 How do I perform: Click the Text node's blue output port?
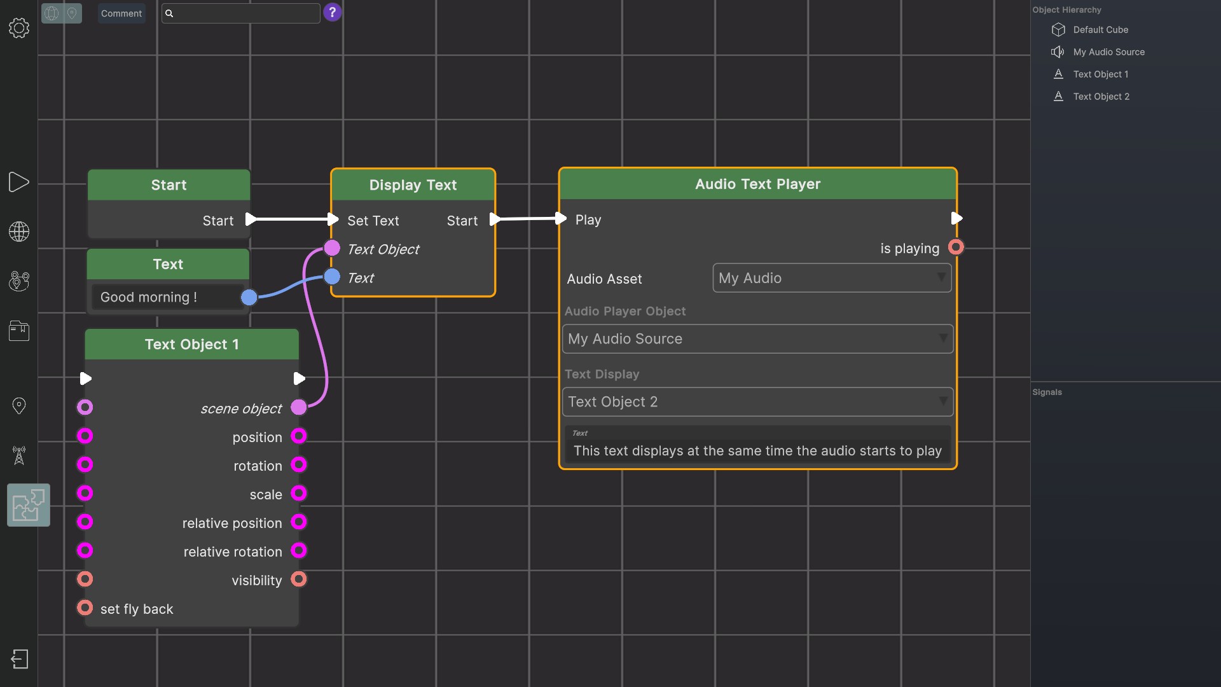pyautogui.click(x=249, y=297)
